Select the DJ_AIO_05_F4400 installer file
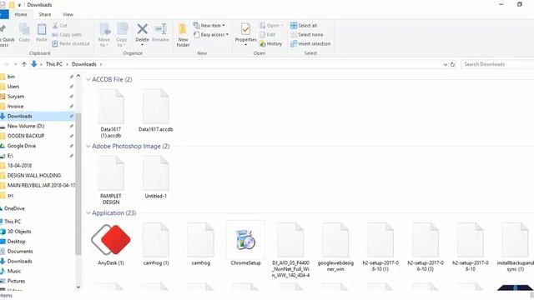The width and height of the screenshot is (534, 300). (x=290, y=250)
